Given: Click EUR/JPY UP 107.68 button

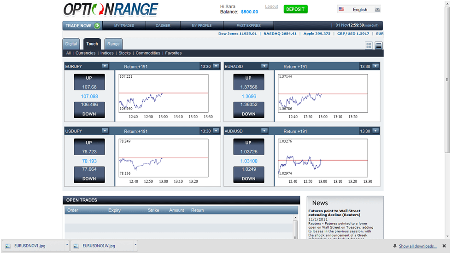Looking at the screenshot, I should point(89,82).
